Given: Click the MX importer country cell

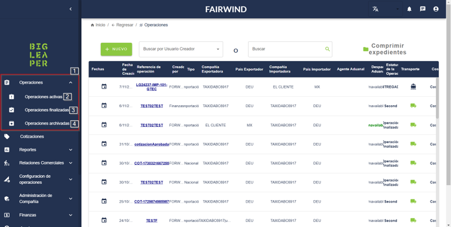Looking at the screenshot, I should coord(317,87).
